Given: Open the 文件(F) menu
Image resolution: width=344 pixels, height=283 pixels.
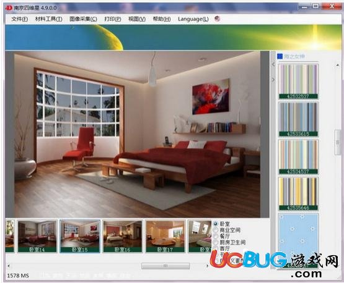Looking at the screenshot, I should tap(20, 19).
